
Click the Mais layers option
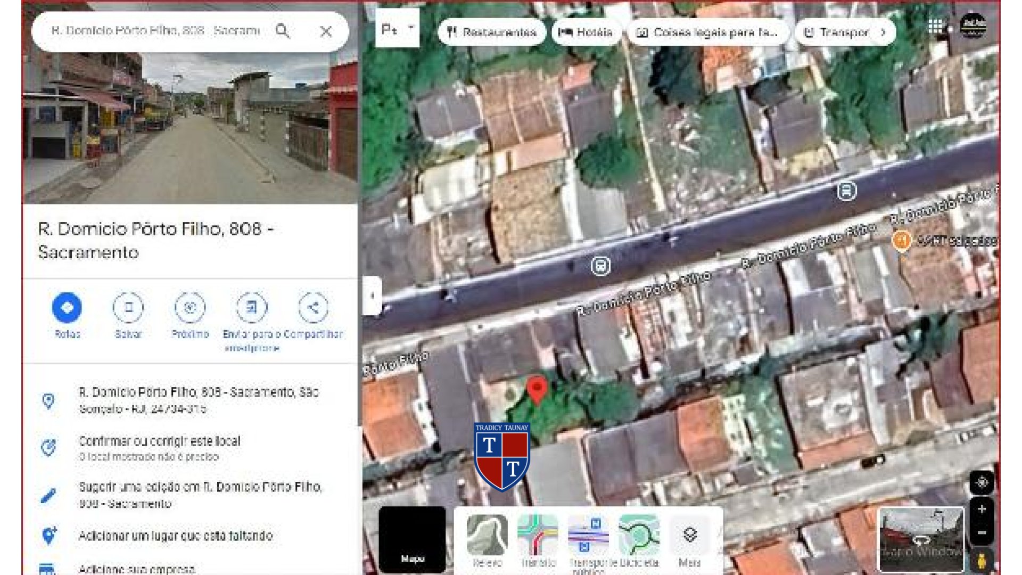tap(690, 541)
